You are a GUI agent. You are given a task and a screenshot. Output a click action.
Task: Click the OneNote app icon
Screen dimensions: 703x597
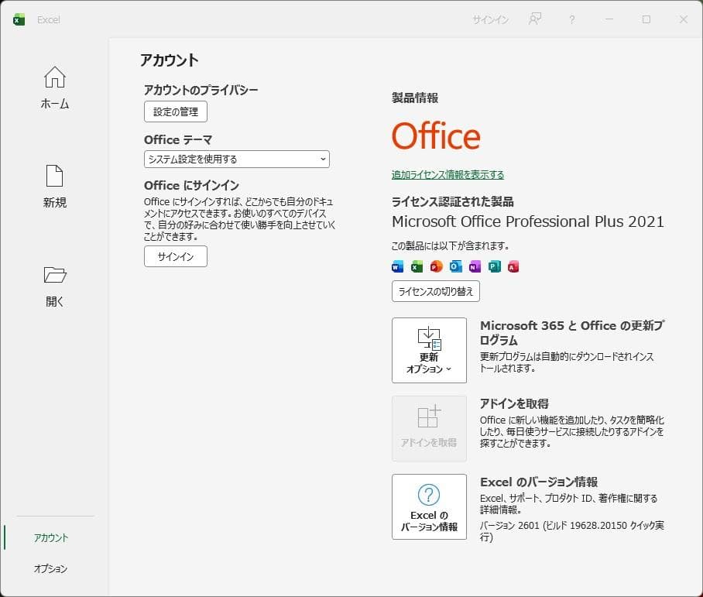tap(473, 266)
